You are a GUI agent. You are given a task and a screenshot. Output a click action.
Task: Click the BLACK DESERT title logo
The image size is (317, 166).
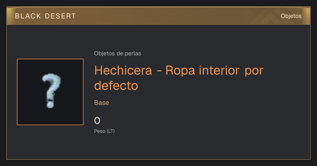[45, 16]
